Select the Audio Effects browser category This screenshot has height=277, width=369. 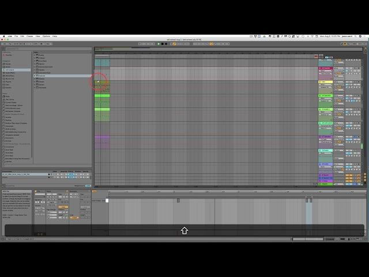click(x=10, y=73)
